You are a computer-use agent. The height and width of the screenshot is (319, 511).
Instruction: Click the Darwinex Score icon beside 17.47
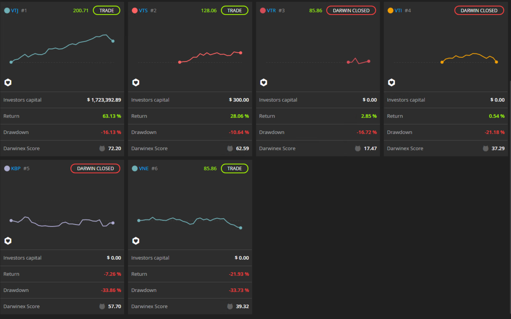pyautogui.click(x=358, y=149)
